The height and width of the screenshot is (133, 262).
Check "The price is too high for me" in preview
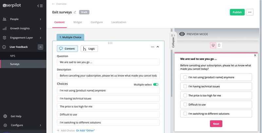tap(185, 95)
